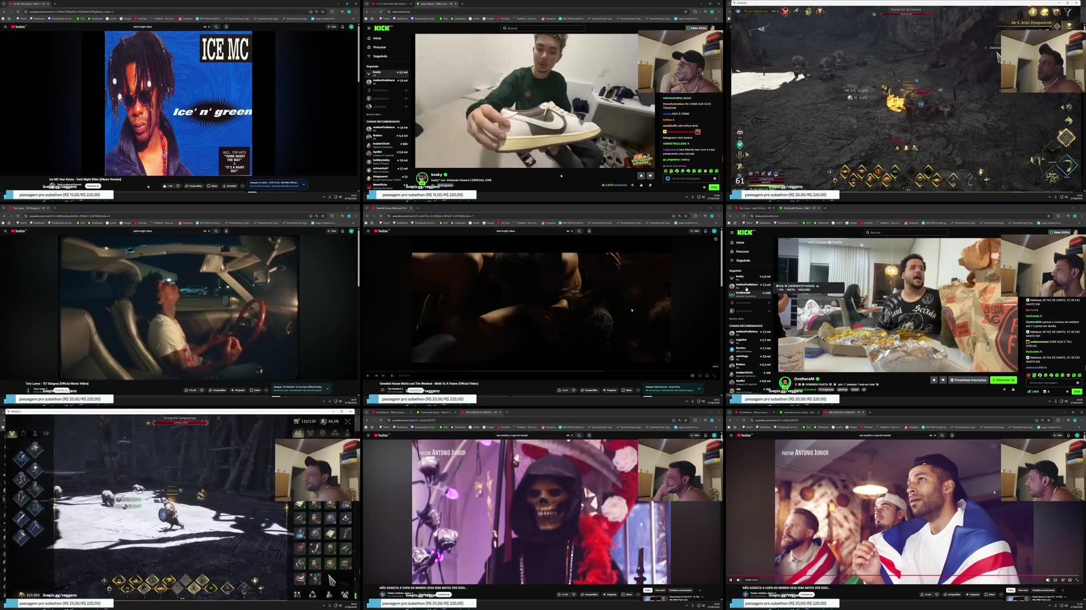Viewport: 1086px width, 610px height.
Task: Toggle follow heart on OvelheraM stream
Action: 943,380
